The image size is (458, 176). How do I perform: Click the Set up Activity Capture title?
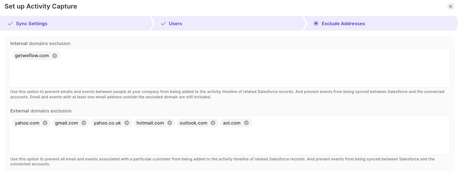41,6
